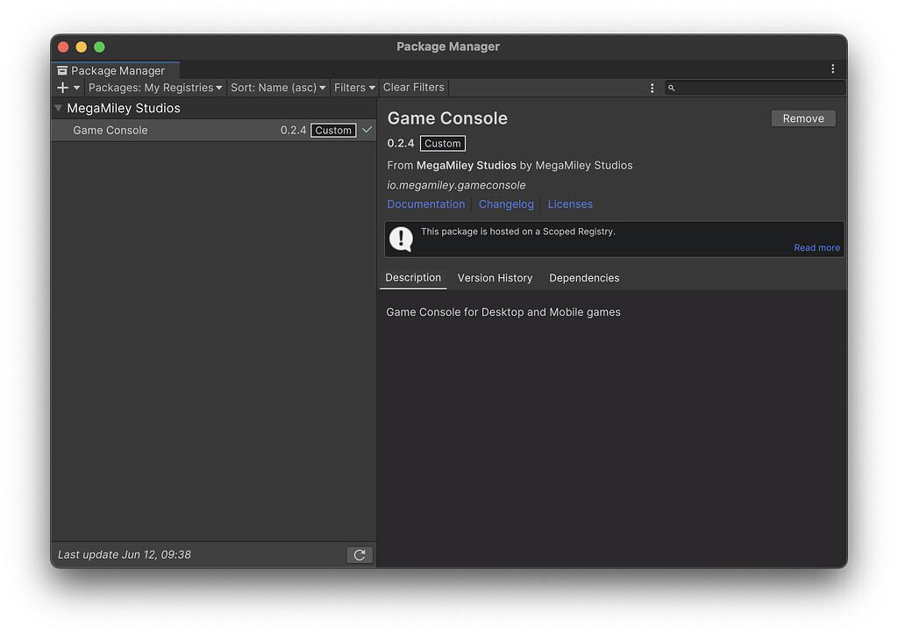Viewport: 898px width, 635px height.
Task: Open the Sort: Name (asc) dropdown
Action: (278, 88)
